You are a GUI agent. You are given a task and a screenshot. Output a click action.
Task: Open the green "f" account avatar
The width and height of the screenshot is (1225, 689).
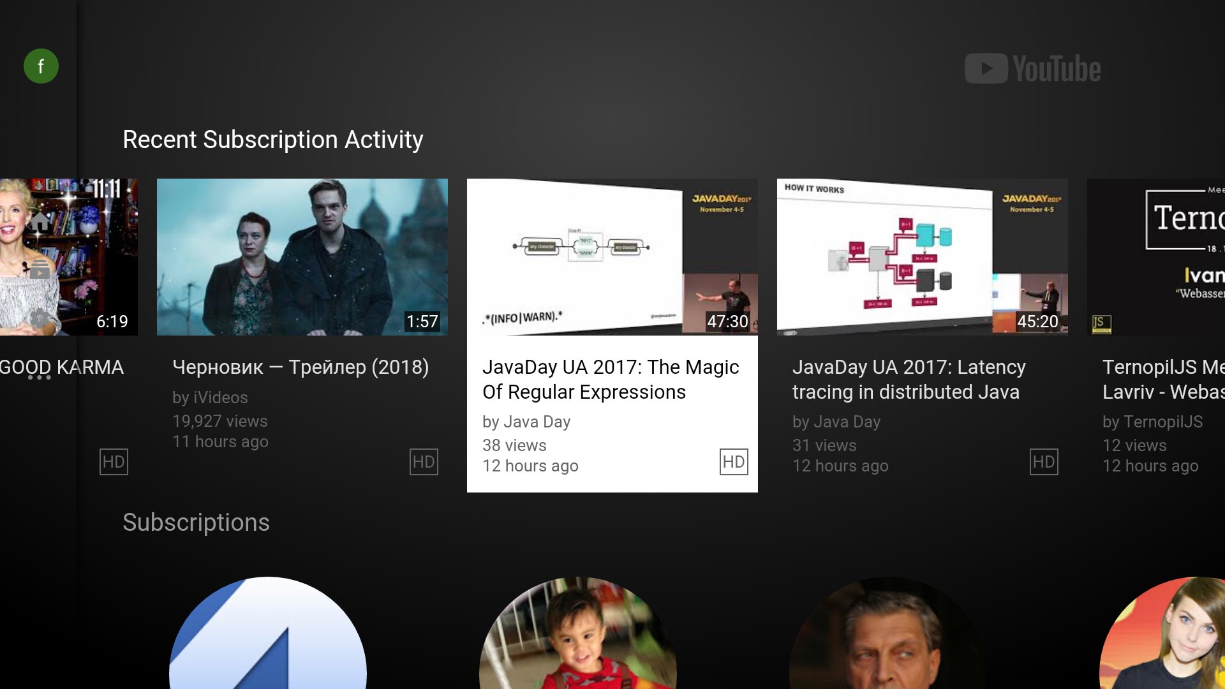[x=41, y=66]
